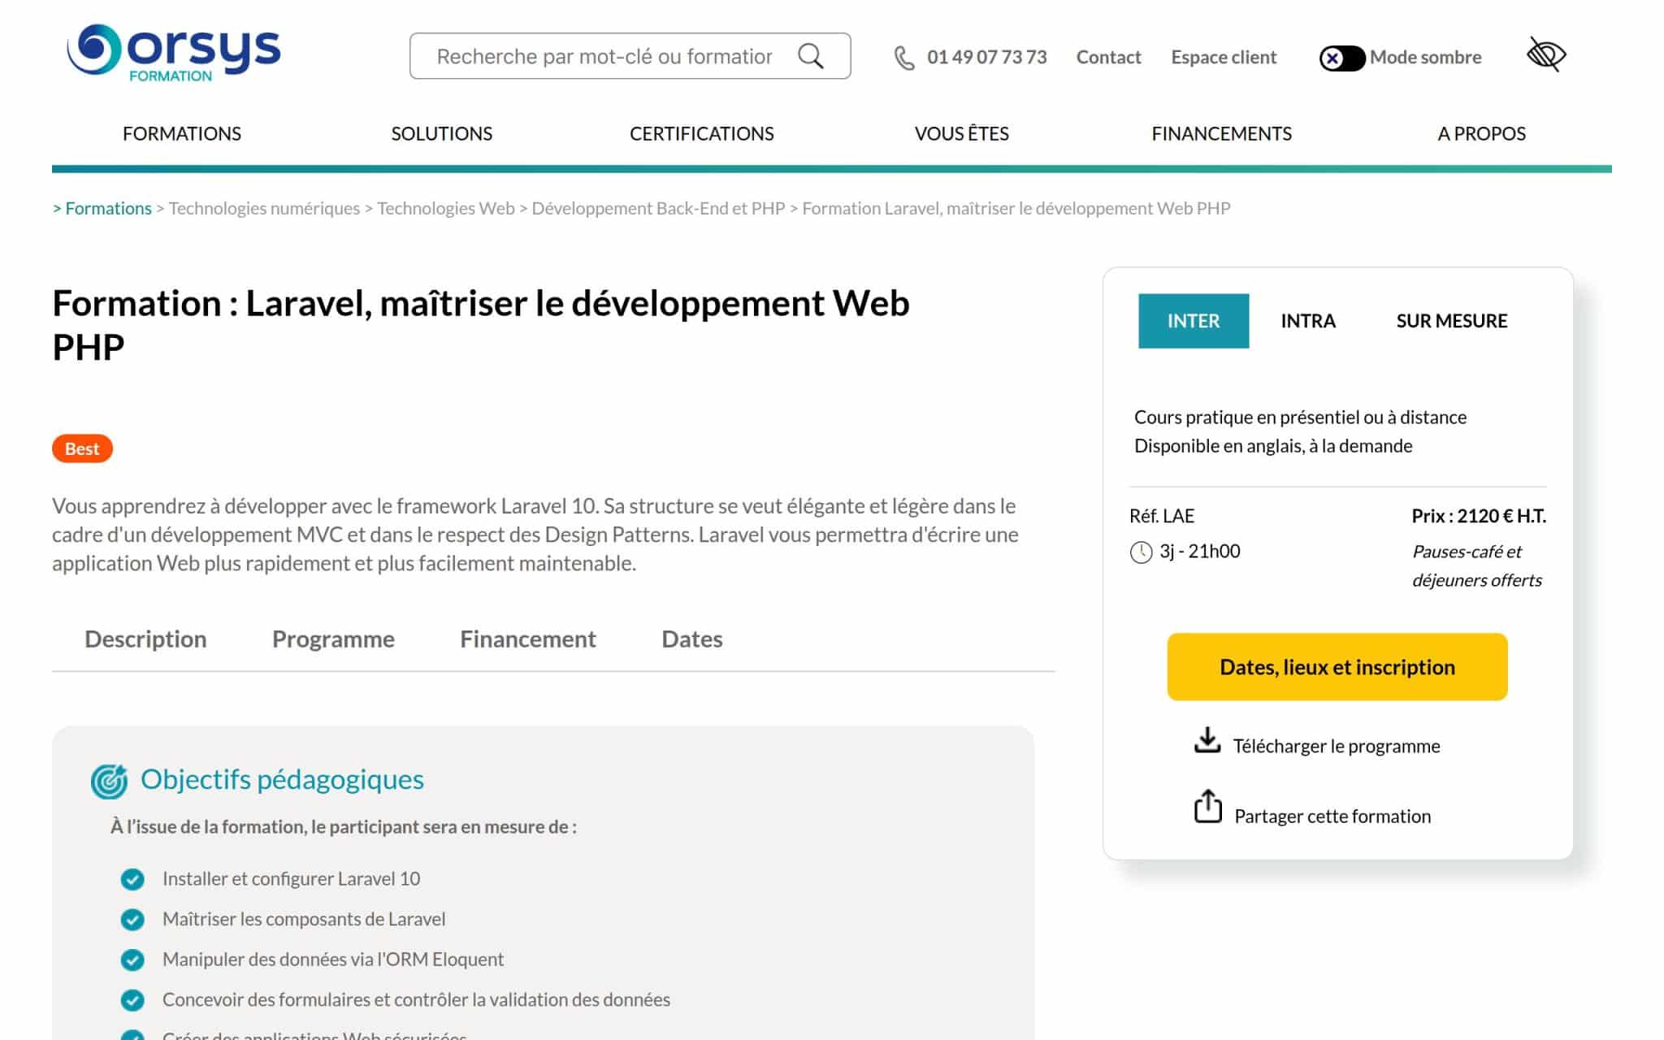Click Développement Back-End et PHP breadcrumb

[x=658, y=209]
